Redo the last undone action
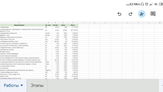The height and width of the screenshot is (92, 163). [x=130, y=14]
